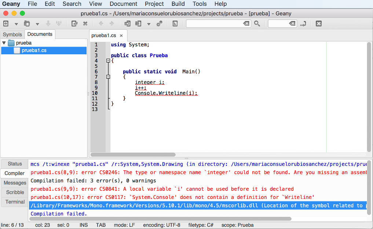The width and height of the screenshot is (373, 229).
Task: Switch to the Symbols sidebar tab
Action: point(12,34)
